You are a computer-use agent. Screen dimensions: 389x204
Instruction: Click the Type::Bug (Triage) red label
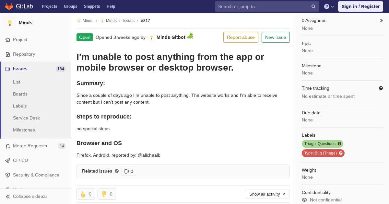click(x=323, y=153)
